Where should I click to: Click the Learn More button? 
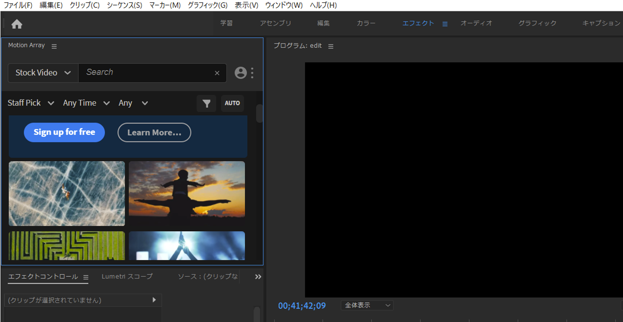click(x=154, y=132)
